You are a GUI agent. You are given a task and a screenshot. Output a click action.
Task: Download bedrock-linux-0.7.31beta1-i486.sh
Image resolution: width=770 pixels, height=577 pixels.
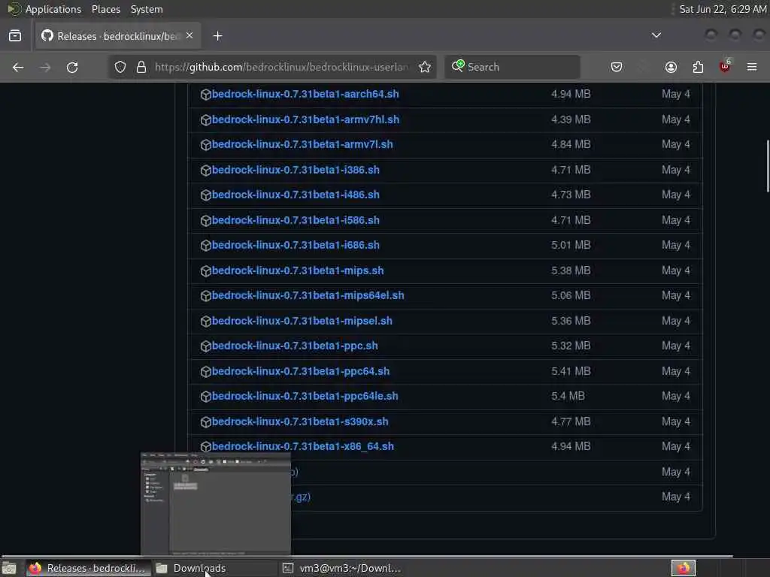pos(296,195)
